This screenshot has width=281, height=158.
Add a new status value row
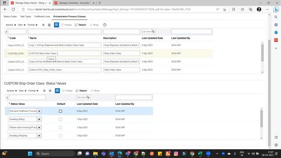[44, 91]
